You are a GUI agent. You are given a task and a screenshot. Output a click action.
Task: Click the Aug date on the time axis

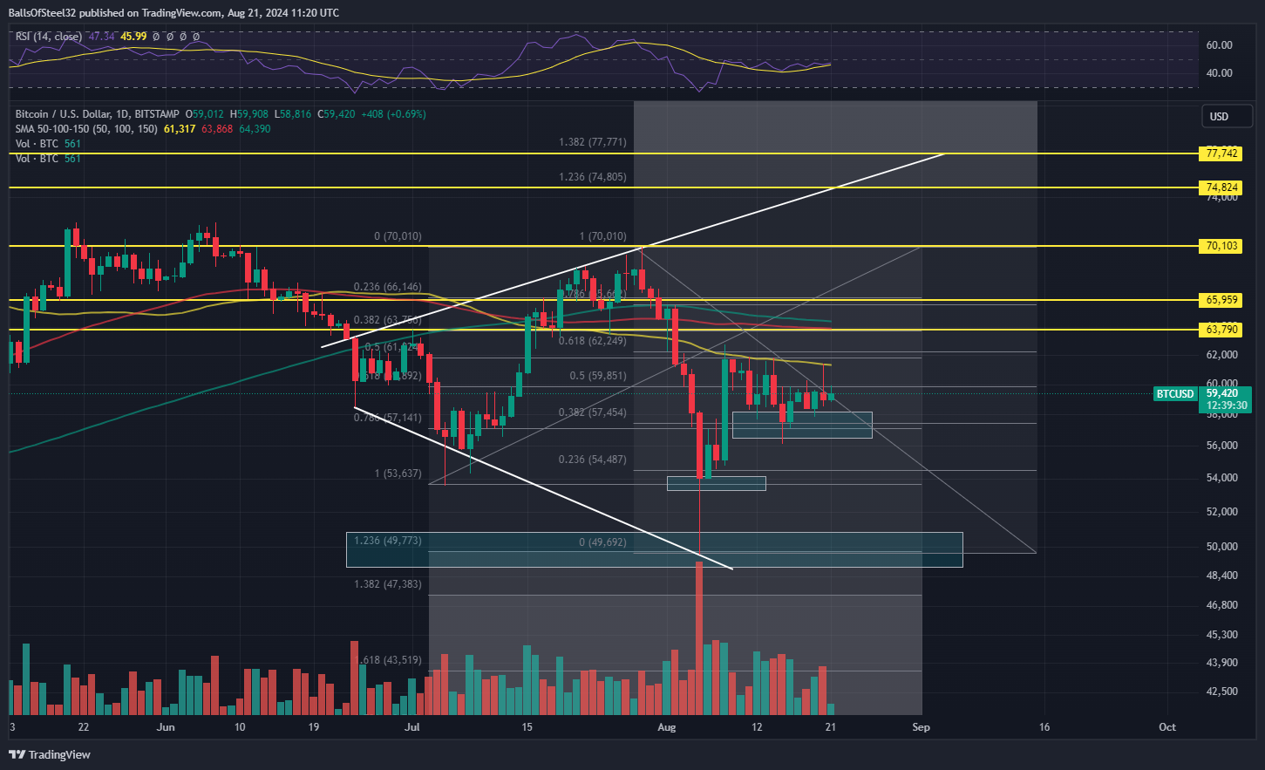[667, 727]
